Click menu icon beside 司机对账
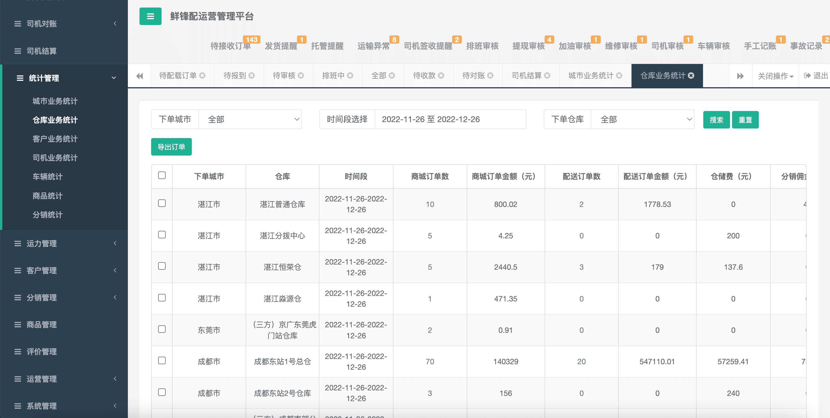 [18, 24]
